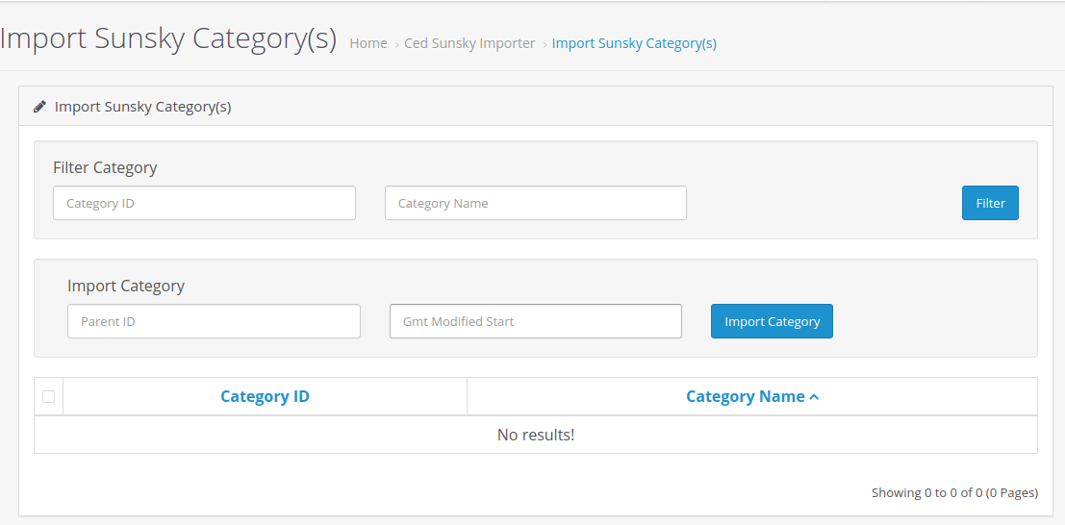Open the Home breadcrumb link
This screenshot has height=525, width=1065.
click(x=368, y=43)
